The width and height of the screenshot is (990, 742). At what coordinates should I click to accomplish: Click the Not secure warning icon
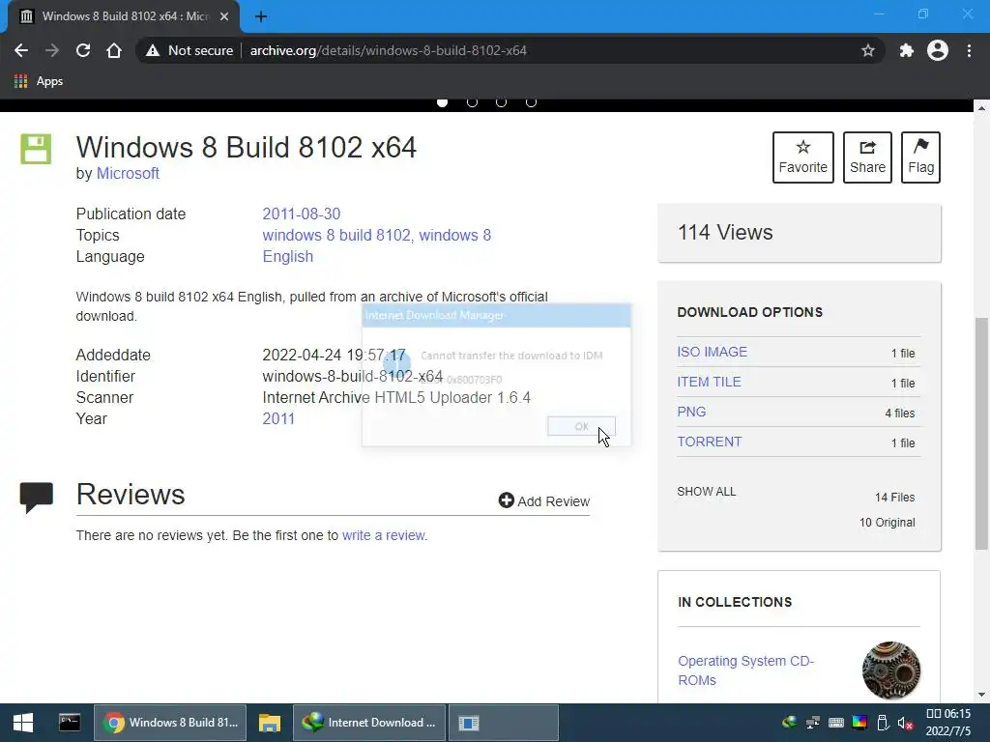point(152,50)
